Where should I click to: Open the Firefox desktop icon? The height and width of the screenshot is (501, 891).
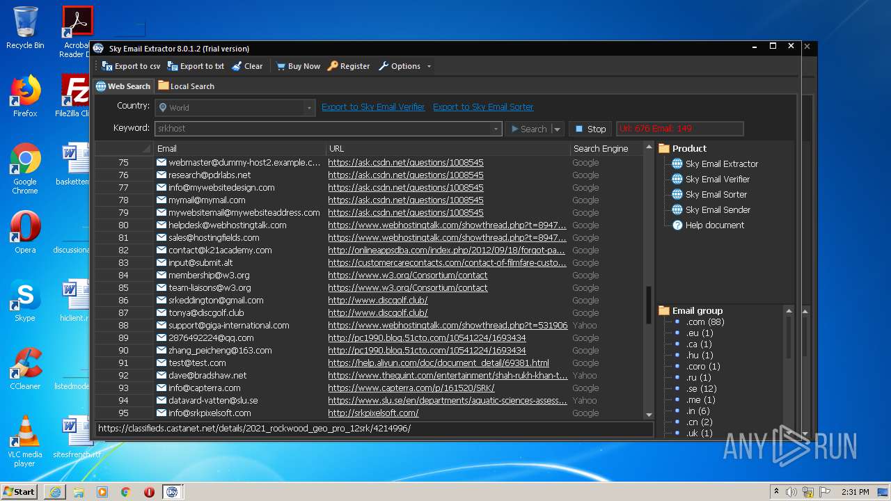coord(25,96)
